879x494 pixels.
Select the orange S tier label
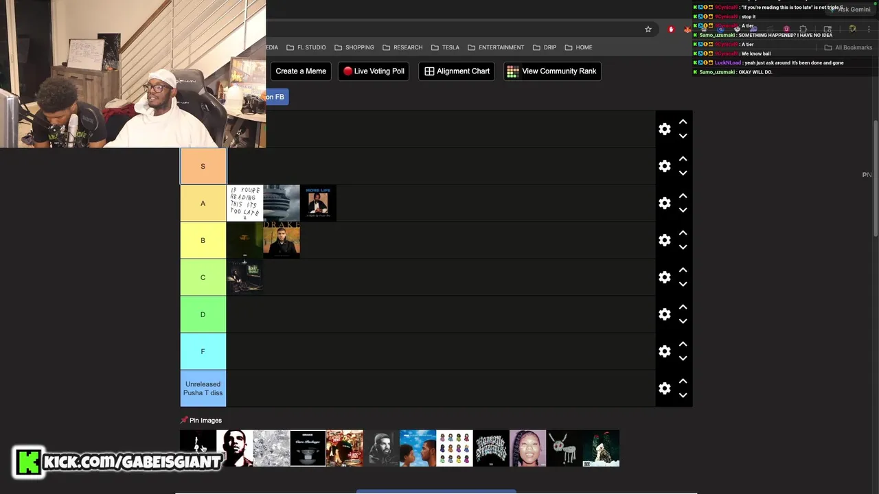[x=203, y=166]
